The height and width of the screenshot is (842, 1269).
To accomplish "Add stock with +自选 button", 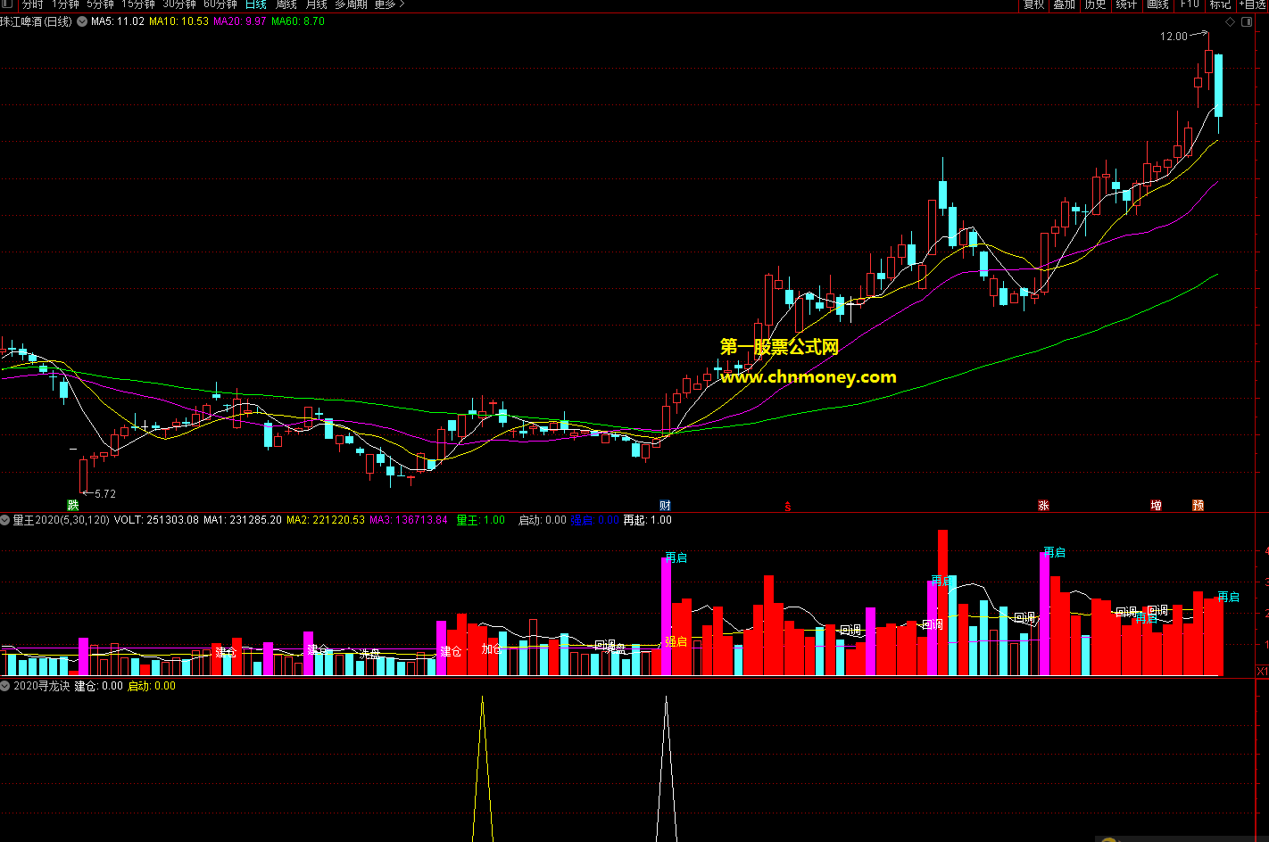I will tap(1252, 4).
